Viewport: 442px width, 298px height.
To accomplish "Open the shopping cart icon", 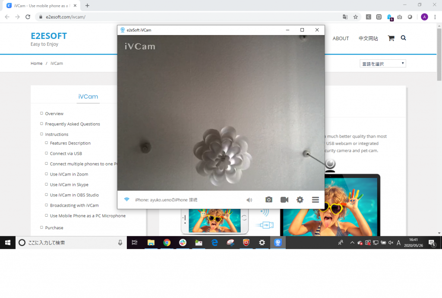I will click(391, 38).
